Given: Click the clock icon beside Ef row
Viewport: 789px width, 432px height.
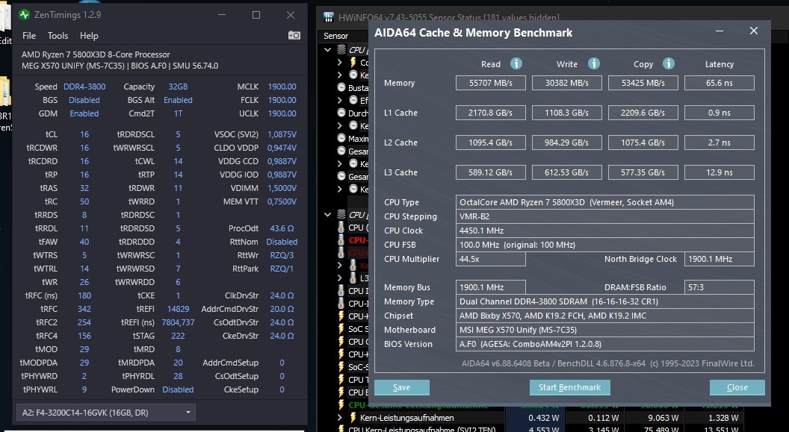Looking at the screenshot, I should [353, 100].
